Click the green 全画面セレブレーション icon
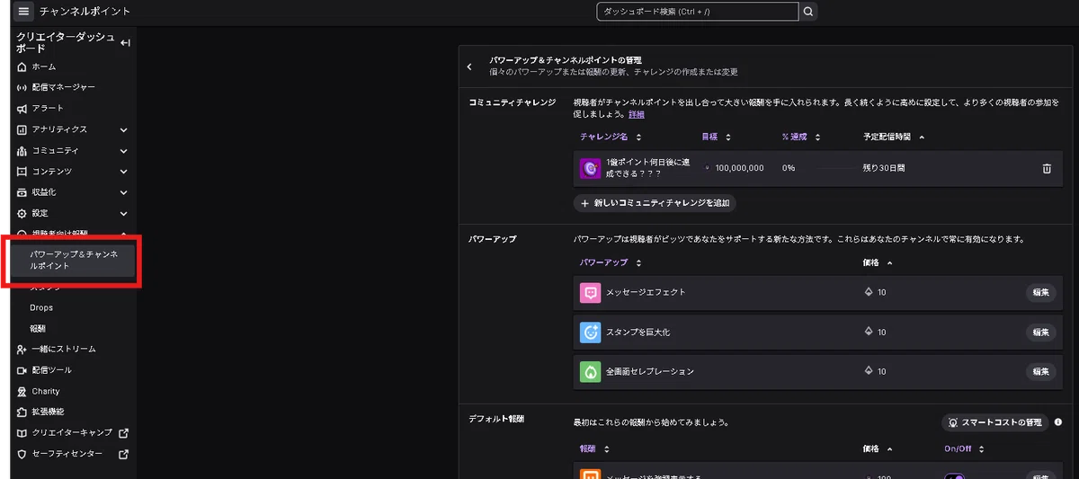The image size is (1079, 479). 590,371
